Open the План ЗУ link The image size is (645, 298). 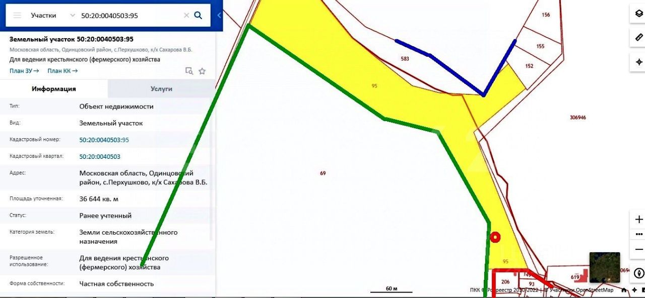coord(24,71)
